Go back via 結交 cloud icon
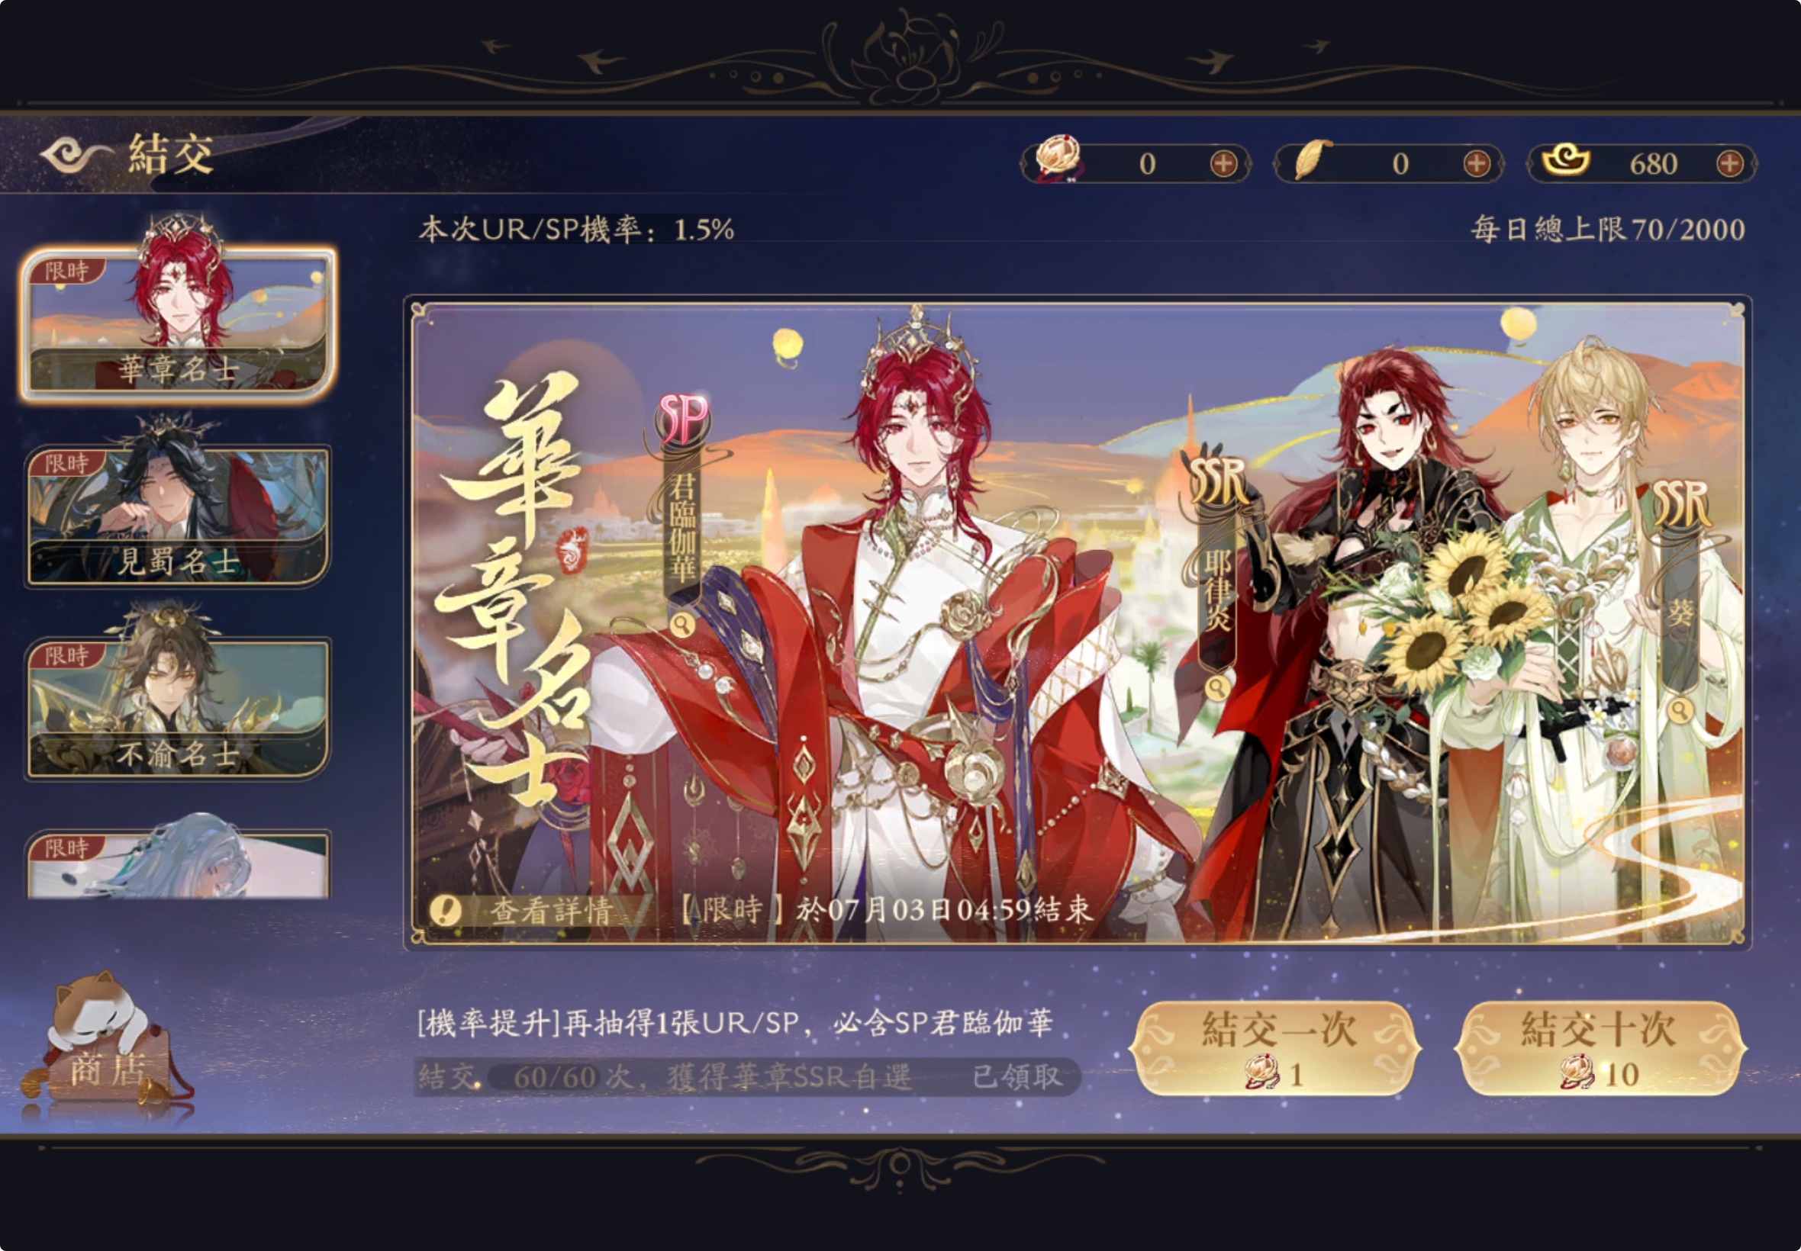 tap(76, 153)
